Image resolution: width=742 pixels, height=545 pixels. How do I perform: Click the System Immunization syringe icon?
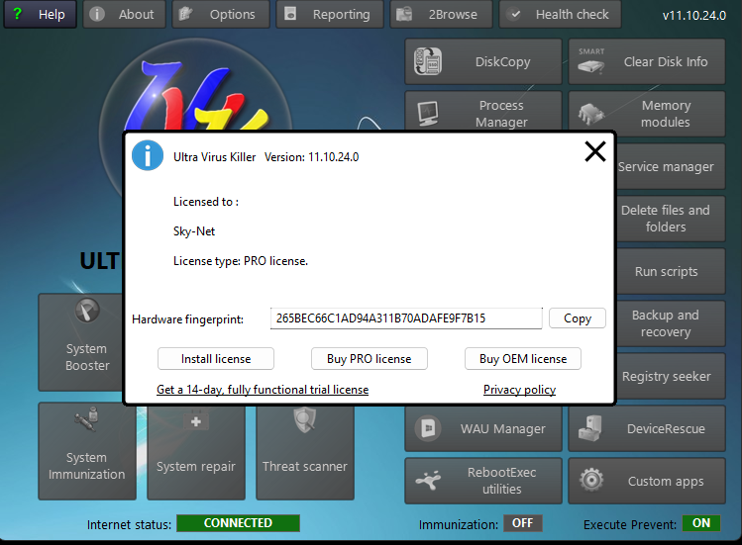86,418
